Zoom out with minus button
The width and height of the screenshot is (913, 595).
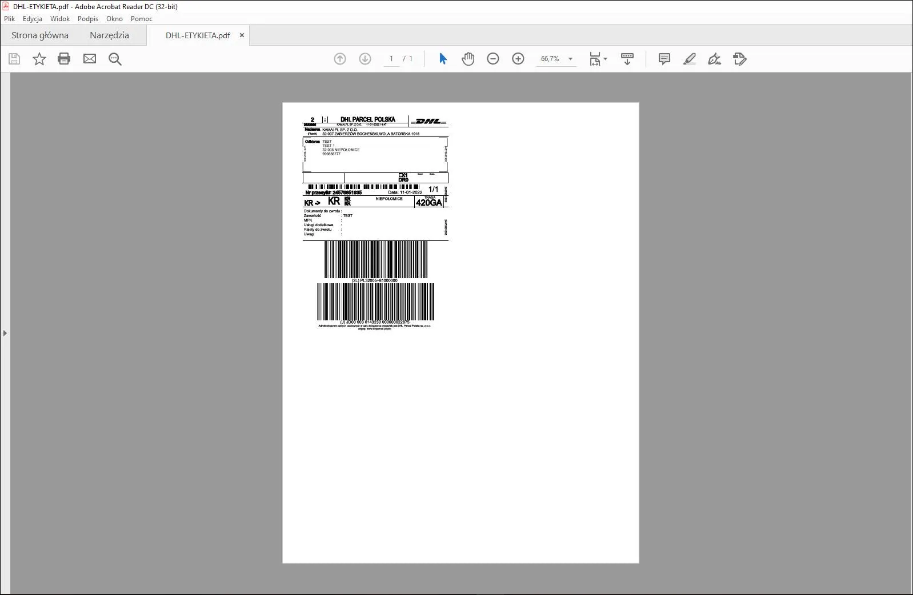click(x=493, y=59)
